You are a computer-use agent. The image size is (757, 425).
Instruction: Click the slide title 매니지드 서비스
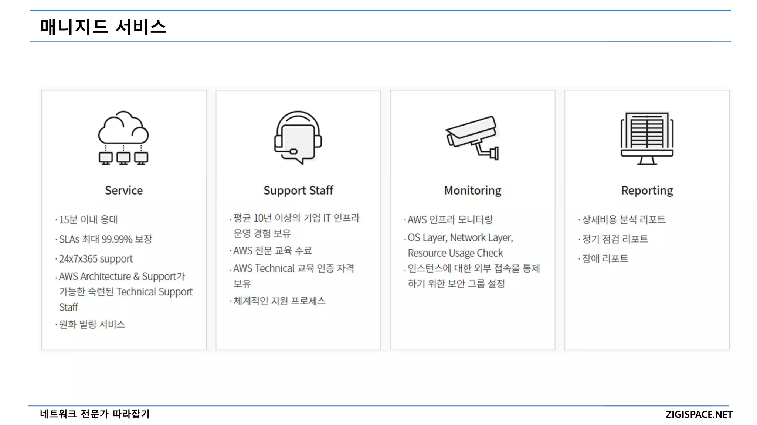click(103, 27)
